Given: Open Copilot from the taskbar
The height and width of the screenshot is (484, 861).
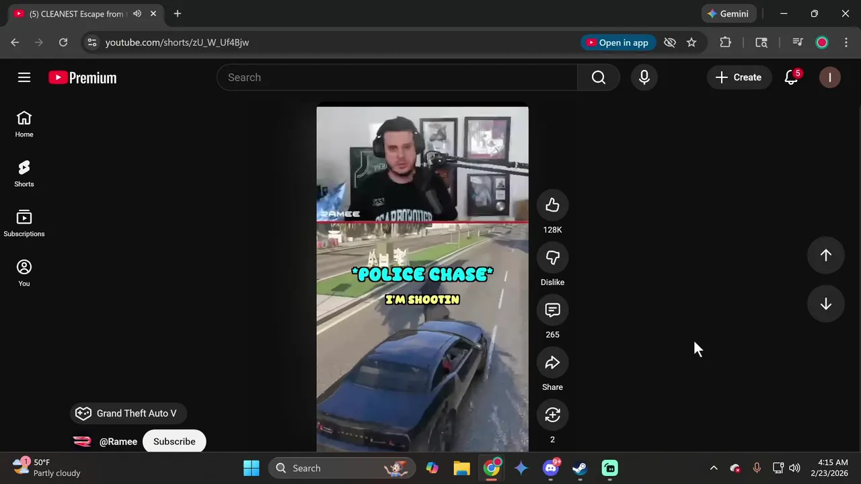Looking at the screenshot, I should [x=432, y=468].
